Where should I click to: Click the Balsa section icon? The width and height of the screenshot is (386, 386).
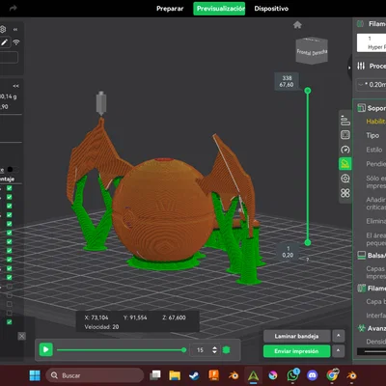pyautogui.click(x=362, y=255)
